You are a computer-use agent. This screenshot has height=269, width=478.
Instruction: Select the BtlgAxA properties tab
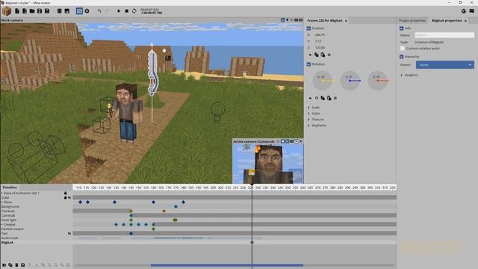[x=447, y=20]
